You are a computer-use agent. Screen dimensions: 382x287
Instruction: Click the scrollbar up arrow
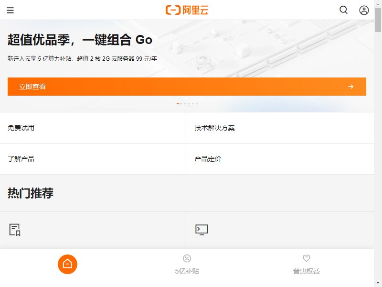pos(378,4)
